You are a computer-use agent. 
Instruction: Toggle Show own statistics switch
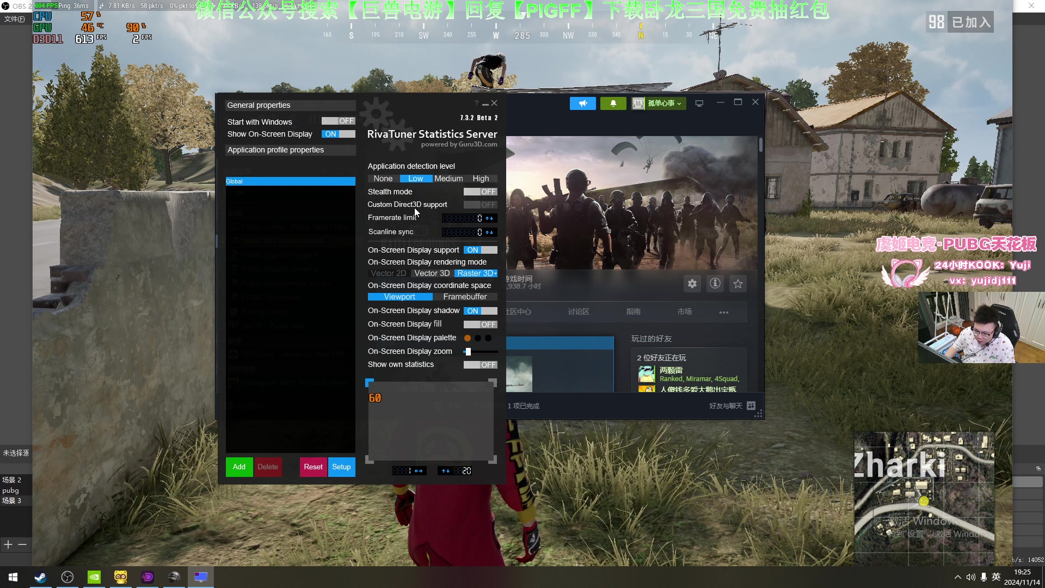[x=480, y=365]
